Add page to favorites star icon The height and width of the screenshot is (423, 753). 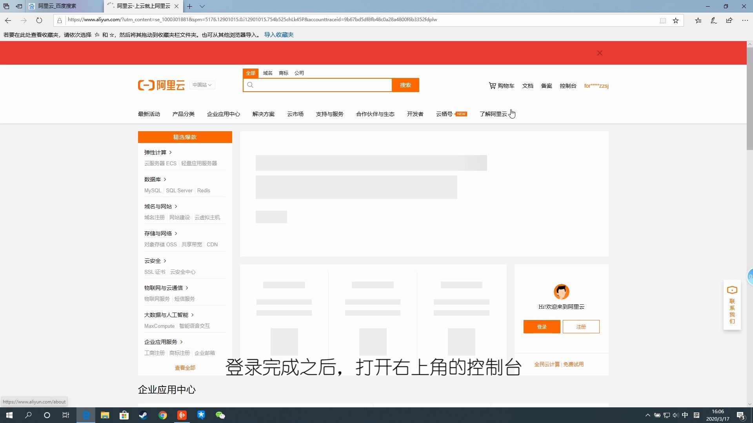pyautogui.click(x=676, y=20)
